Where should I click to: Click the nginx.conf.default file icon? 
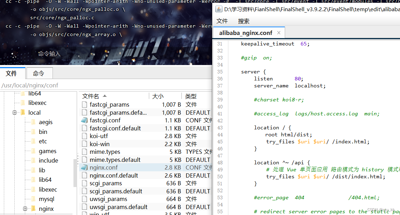coord(84,175)
